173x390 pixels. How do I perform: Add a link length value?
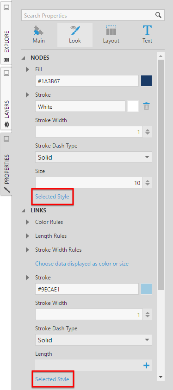pyautogui.click(x=147, y=365)
